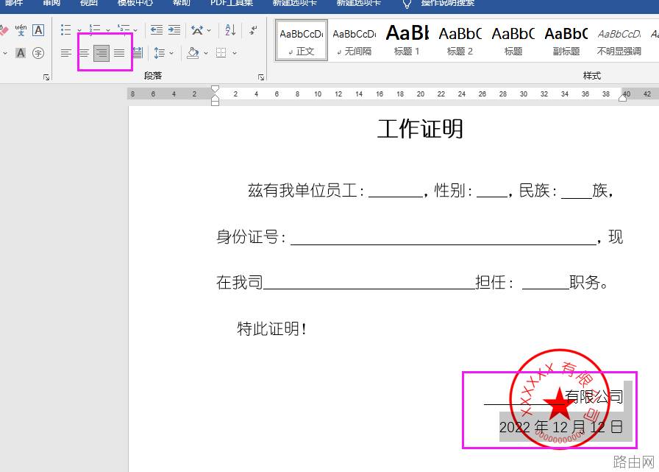The width and height of the screenshot is (659, 472).
Task: Expand the borders dropdown arrow
Action: (235, 53)
